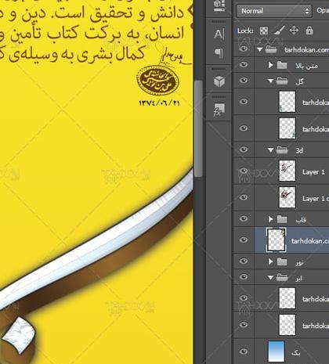Toggle visibility of the قاب group
This screenshot has height=364, width=329.
(x=244, y=218)
